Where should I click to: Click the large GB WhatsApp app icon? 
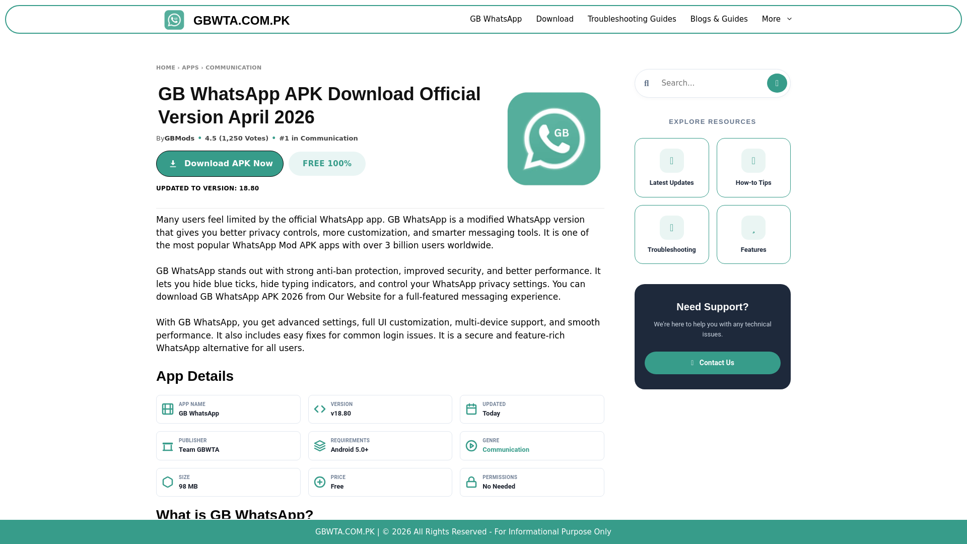554,139
